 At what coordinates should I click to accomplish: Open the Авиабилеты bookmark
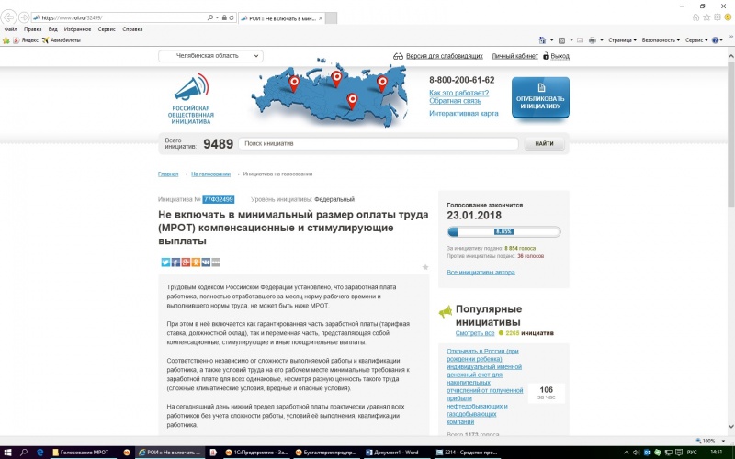pyautogui.click(x=62, y=40)
